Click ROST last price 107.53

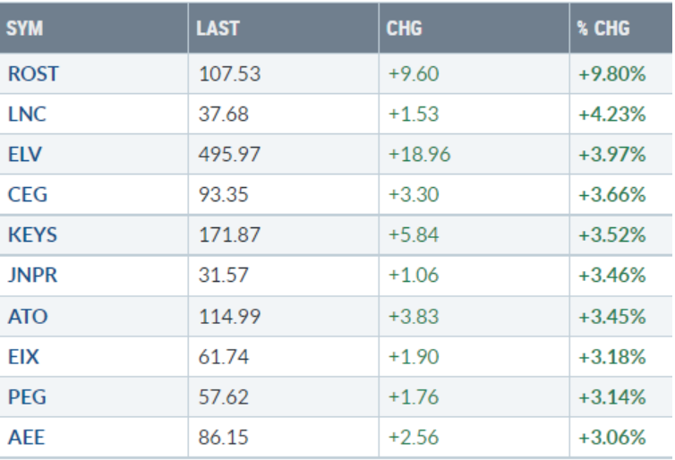(x=229, y=74)
